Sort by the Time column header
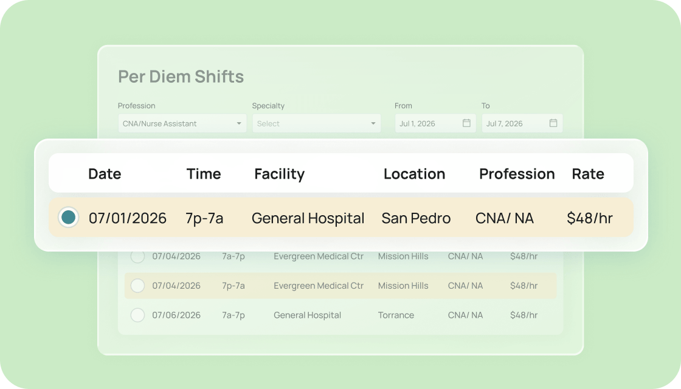 pos(204,174)
